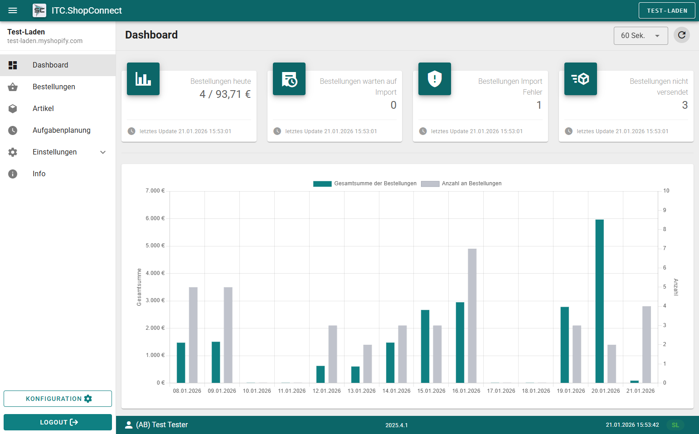Viewport: 699px width, 434px height.
Task: Click the shipping box icon for unshipped orders
Action: pos(580,79)
